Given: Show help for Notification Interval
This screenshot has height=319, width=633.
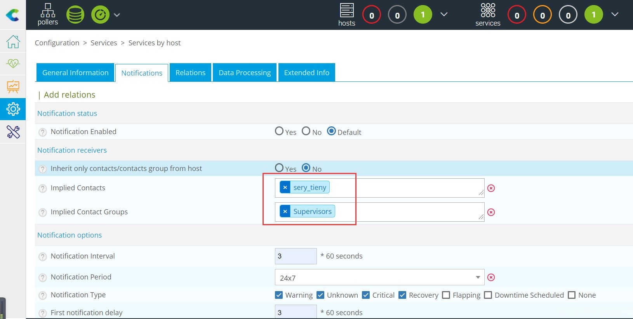Looking at the screenshot, I should (x=43, y=257).
